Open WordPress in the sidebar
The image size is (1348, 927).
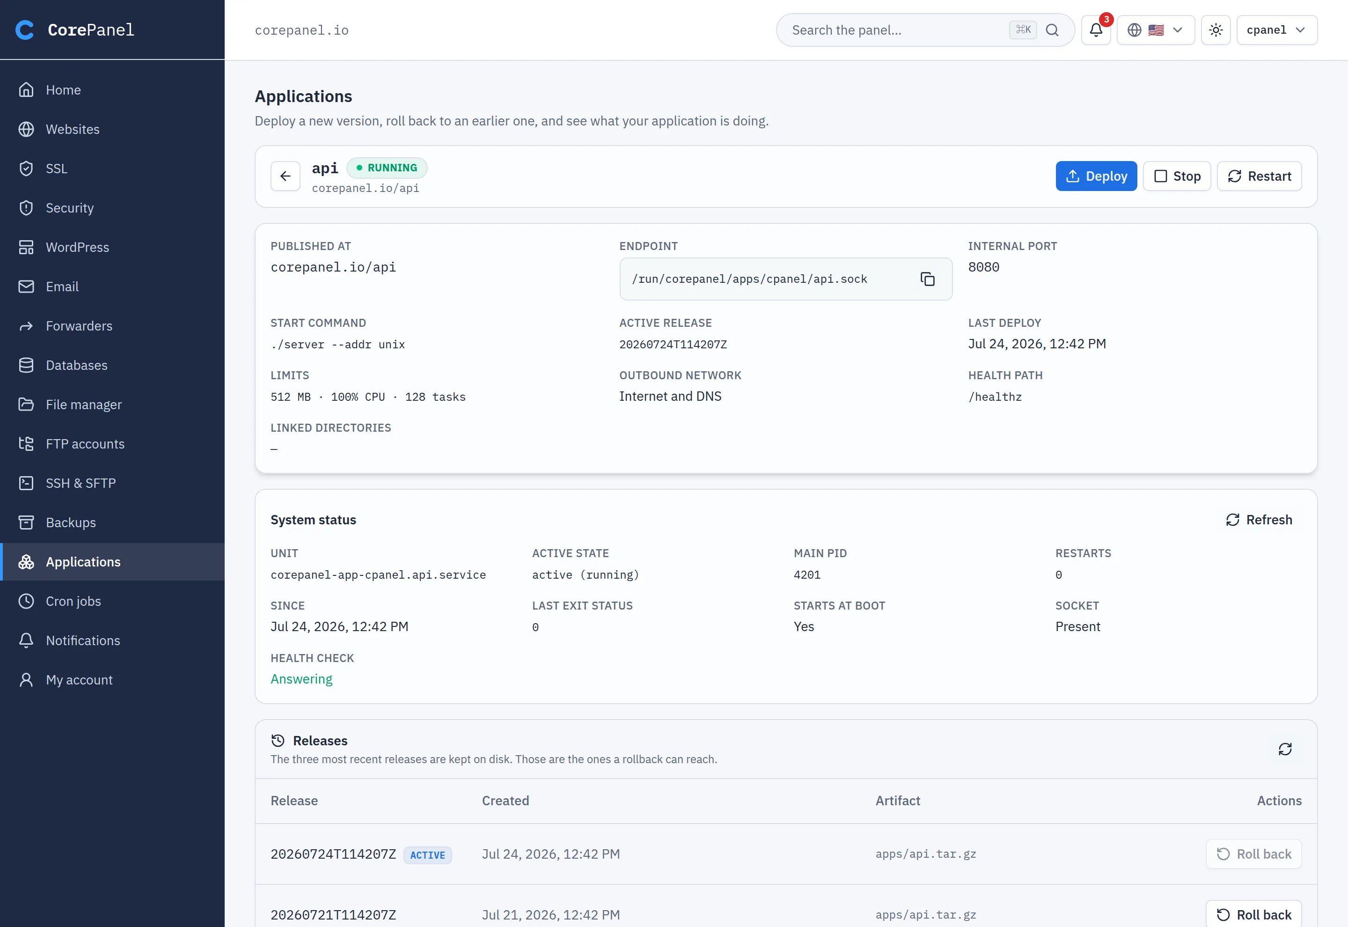pyautogui.click(x=112, y=247)
